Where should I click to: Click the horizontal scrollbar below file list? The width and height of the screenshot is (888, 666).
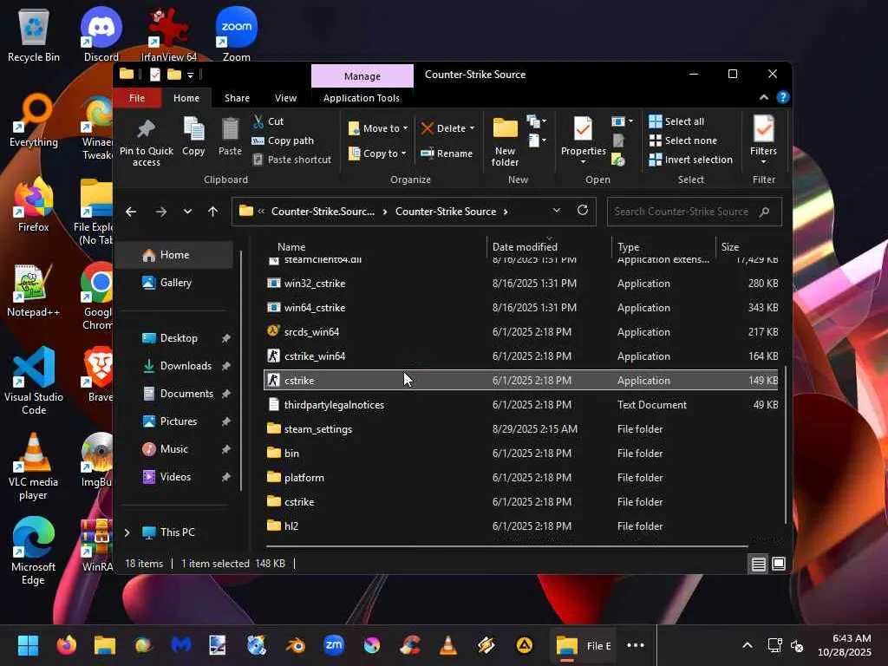point(506,546)
